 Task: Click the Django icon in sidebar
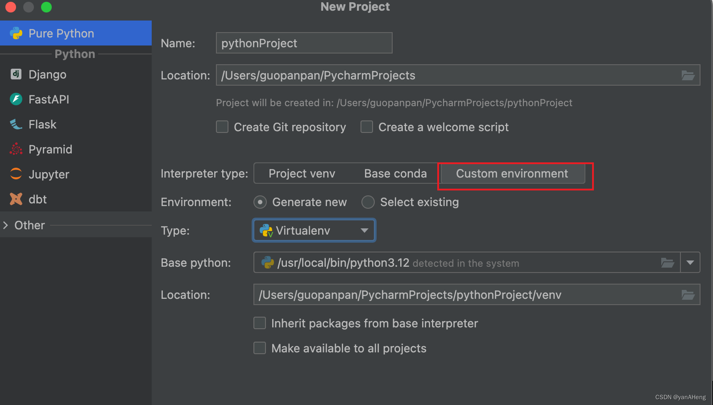click(x=16, y=74)
